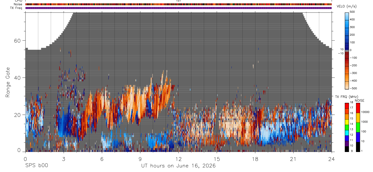Viewport: 373px width, 172px height.
Task: Click the blue 10 noise swatch
Action: [358, 137]
